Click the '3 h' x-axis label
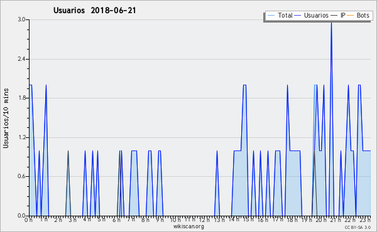377x232 pixels. point(73,220)
